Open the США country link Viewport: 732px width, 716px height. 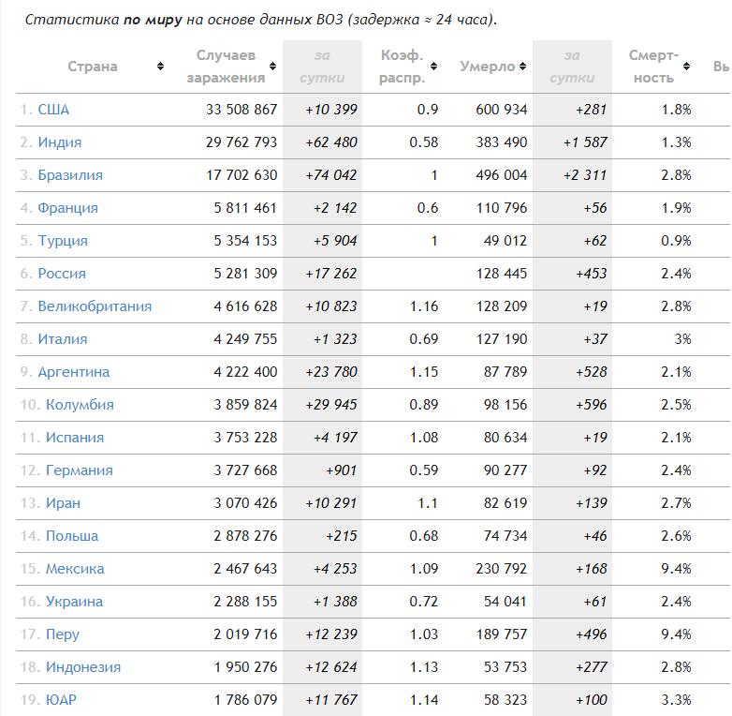click(53, 110)
